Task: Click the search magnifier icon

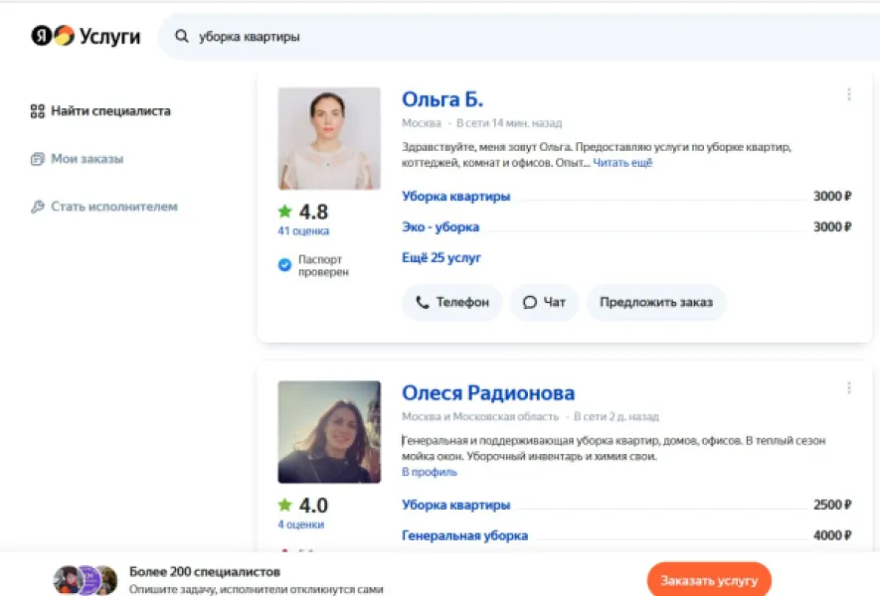Action: point(181,37)
